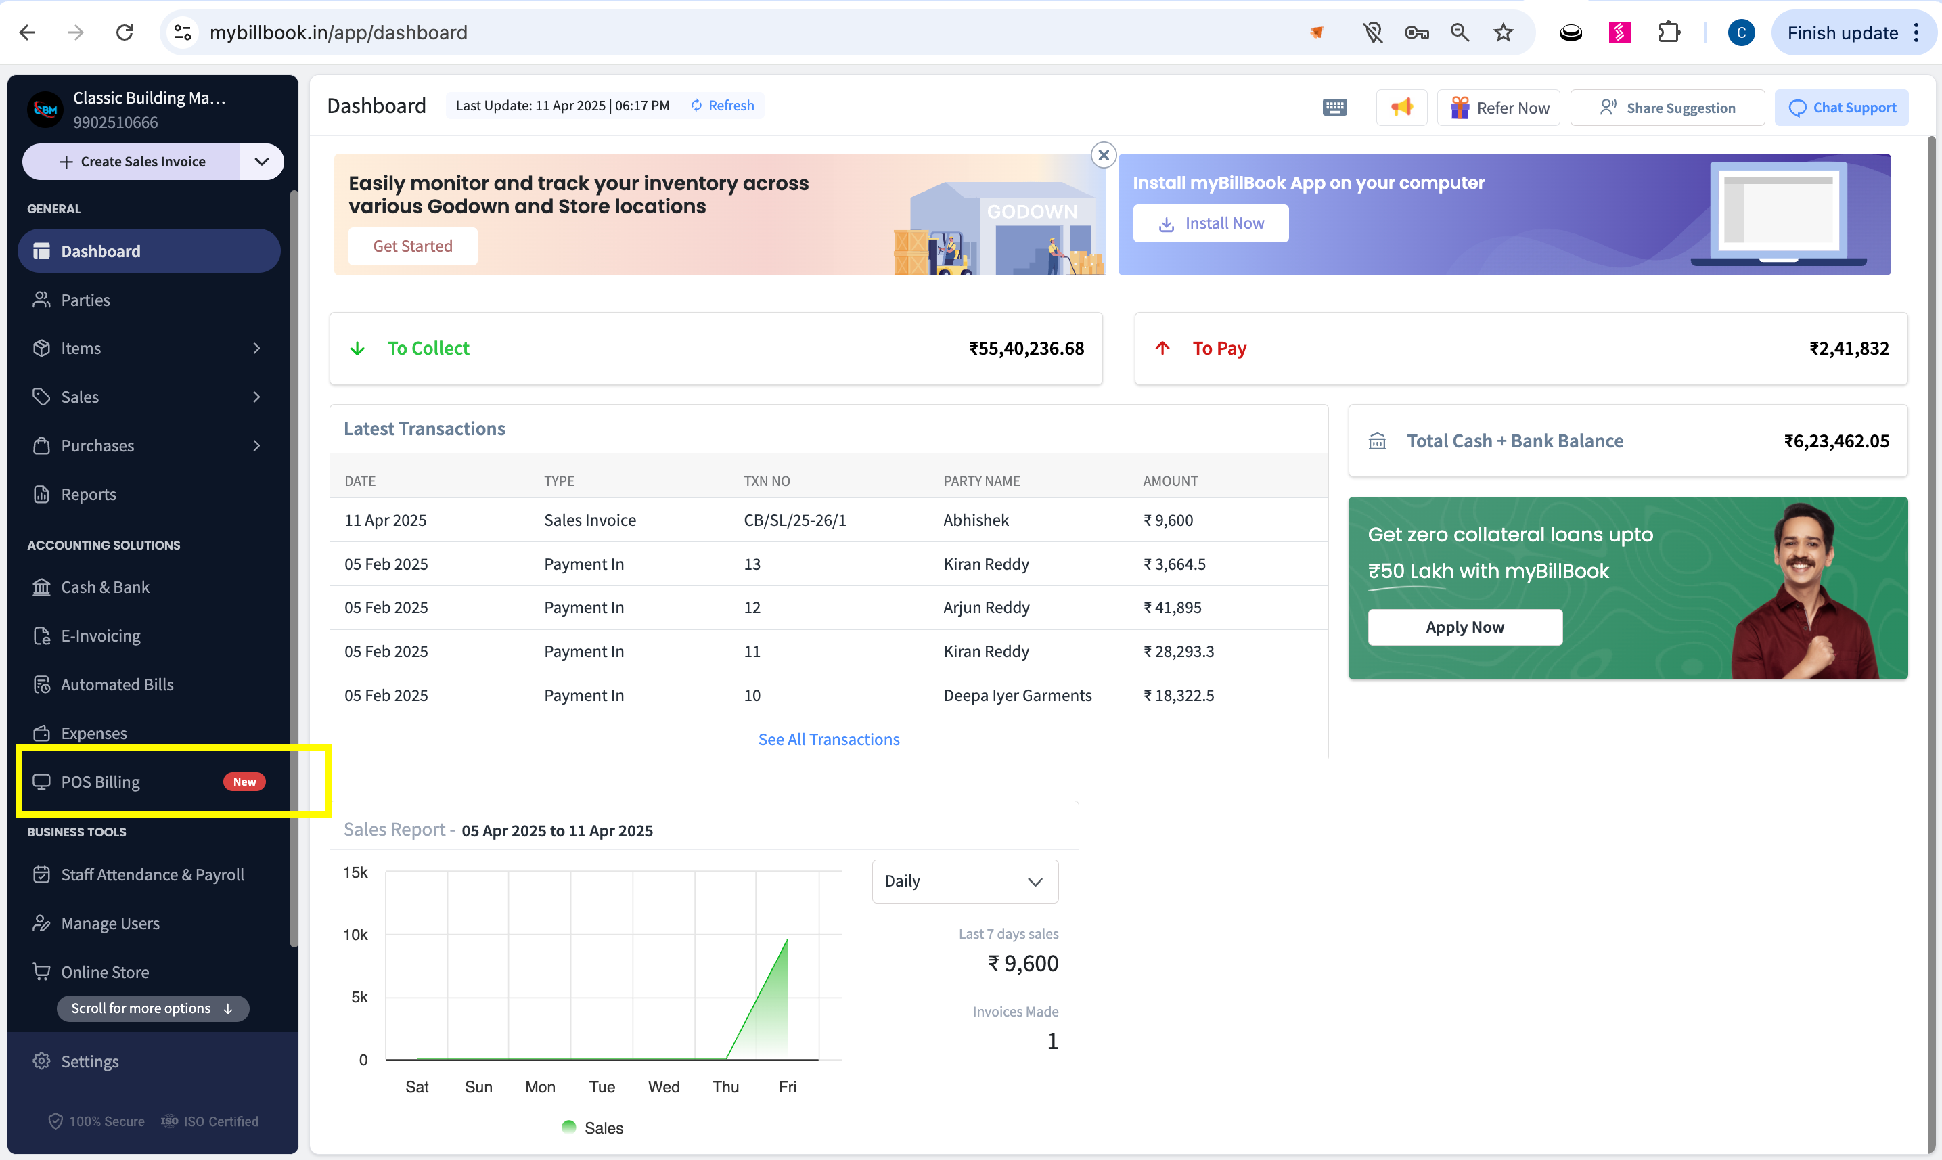Click the dark disc extension icon in toolbar
The height and width of the screenshot is (1160, 1942).
point(1571,32)
